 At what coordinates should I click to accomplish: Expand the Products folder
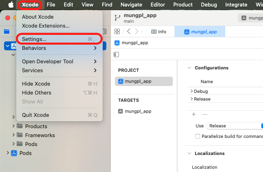tap(13, 126)
